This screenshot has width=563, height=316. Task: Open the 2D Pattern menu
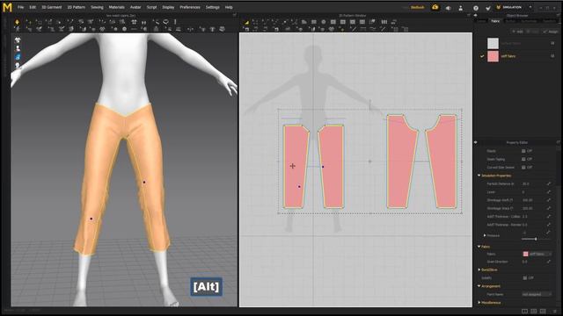[x=77, y=7]
